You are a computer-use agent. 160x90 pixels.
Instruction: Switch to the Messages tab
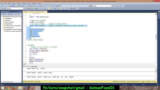pyautogui.click(x=33, y=66)
